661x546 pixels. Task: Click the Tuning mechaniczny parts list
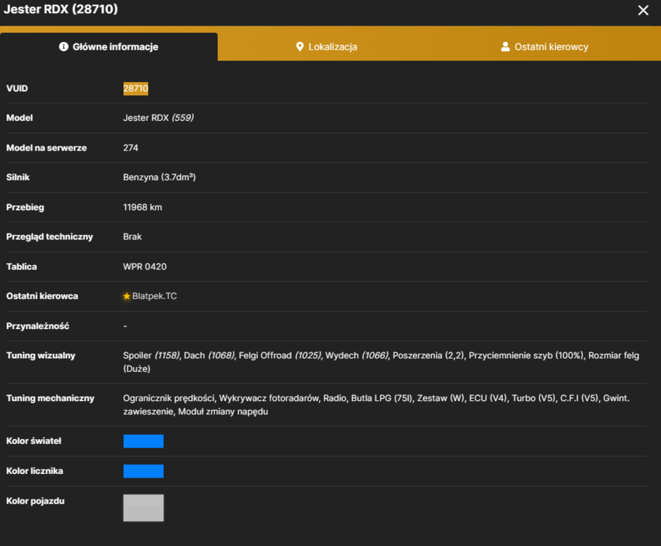pyautogui.click(x=376, y=405)
